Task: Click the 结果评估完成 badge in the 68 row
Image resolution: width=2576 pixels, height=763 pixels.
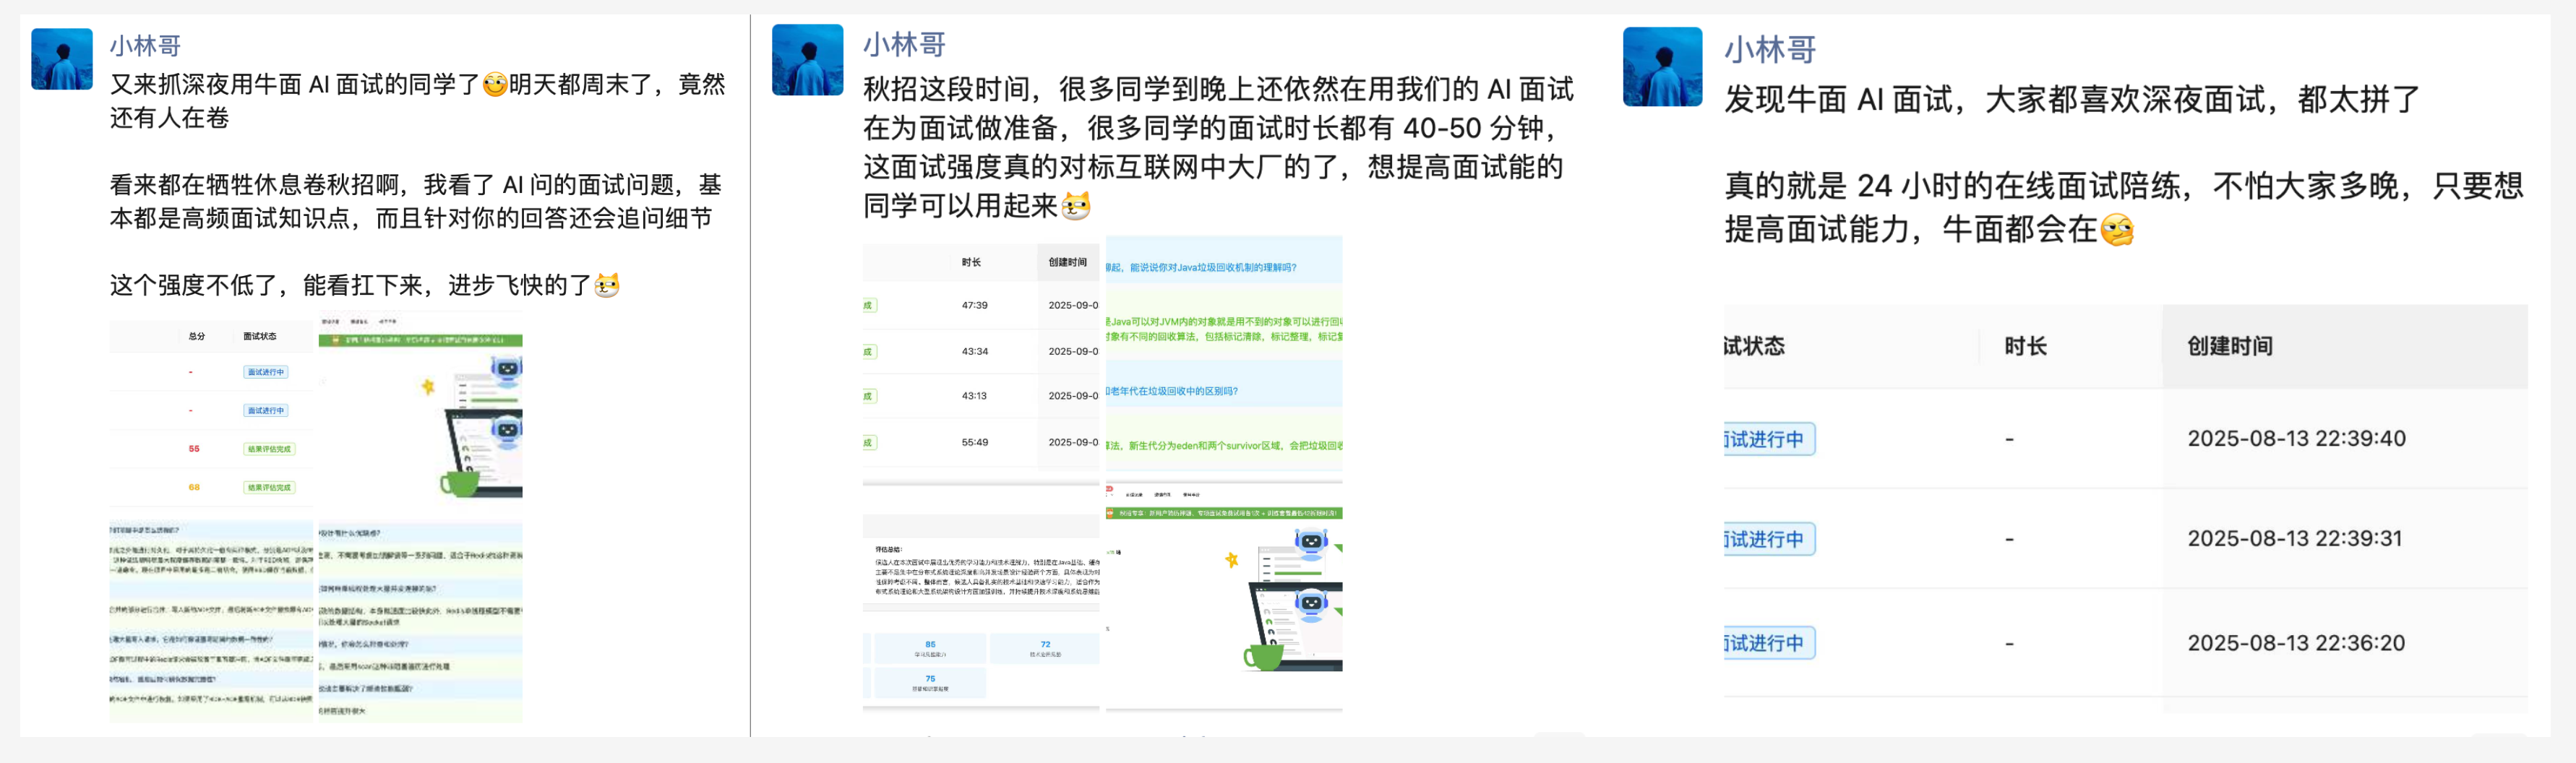Action: pyautogui.click(x=269, y=488)
